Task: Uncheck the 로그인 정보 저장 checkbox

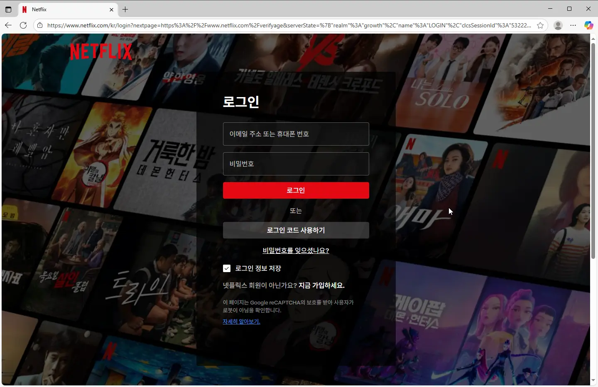Action: 227,268
